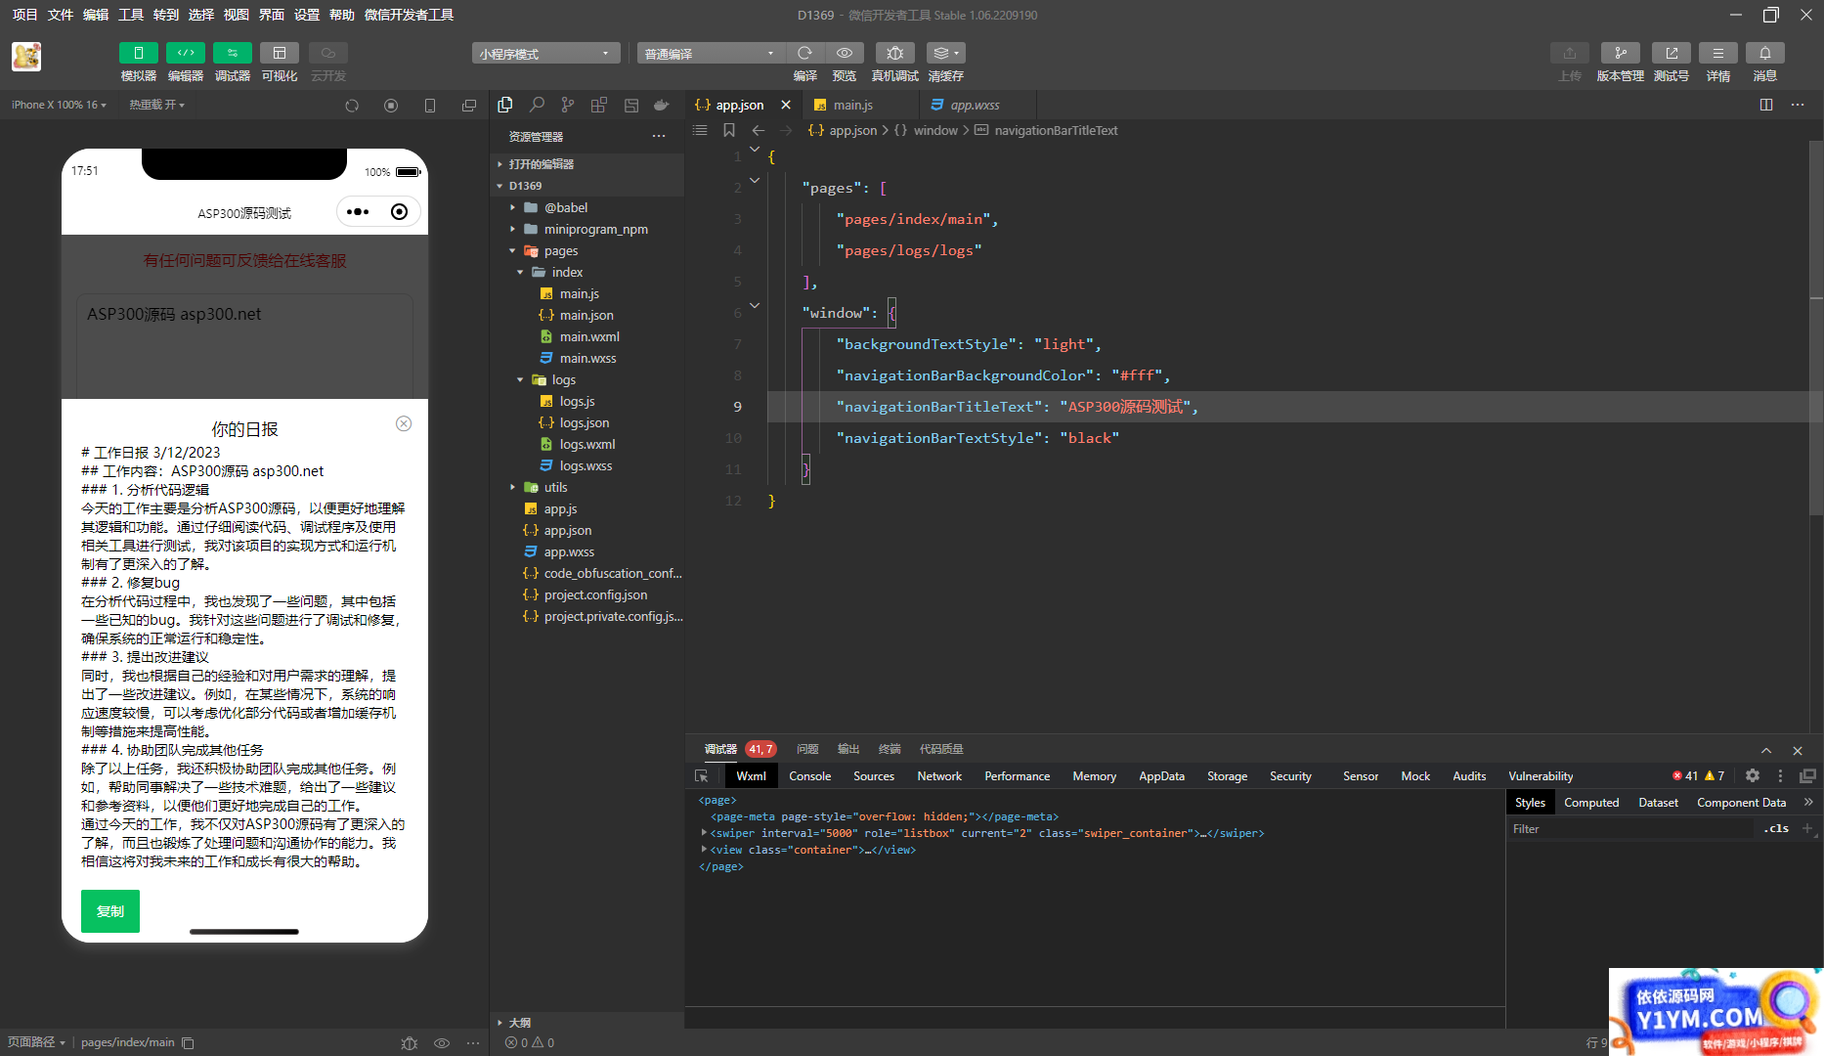The height and width of the screenshot is (1056, 1824).
Task: Toggle the 编辑器 editor panel button
Action: pyautogui.click(x=185, y=53)
